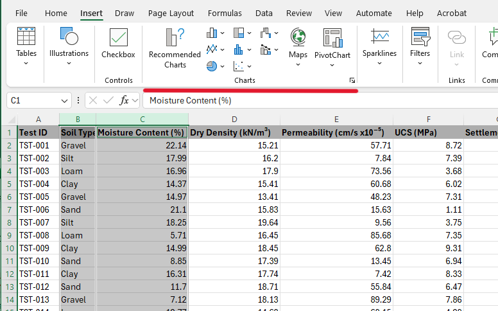
Task: Switch to the Formulas ribbon tab
Action: coord(225,13)
